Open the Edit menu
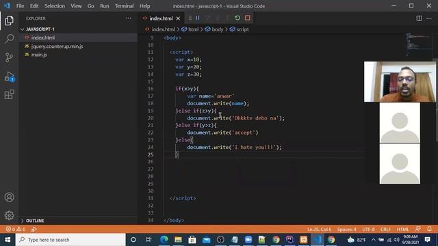 34,6
